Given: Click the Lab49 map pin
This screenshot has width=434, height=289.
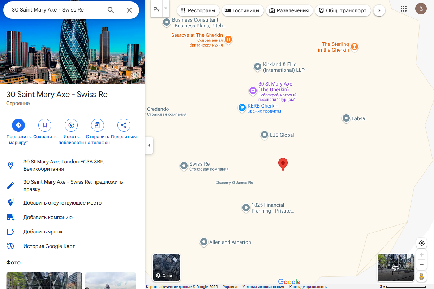Looking at the screenshot, I should click(346, 118).
